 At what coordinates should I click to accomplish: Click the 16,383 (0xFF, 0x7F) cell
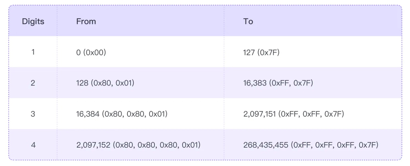(278, 83)
